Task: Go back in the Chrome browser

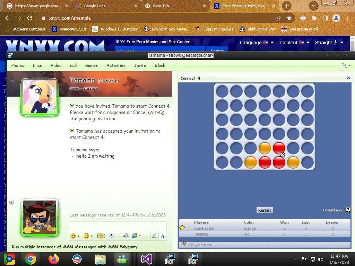Action: 8,18
